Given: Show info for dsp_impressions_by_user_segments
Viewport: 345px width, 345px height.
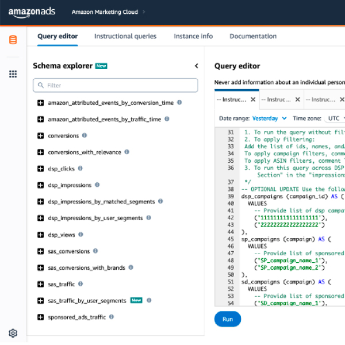Looking at the screenshot, I should (x=149, y=217).
